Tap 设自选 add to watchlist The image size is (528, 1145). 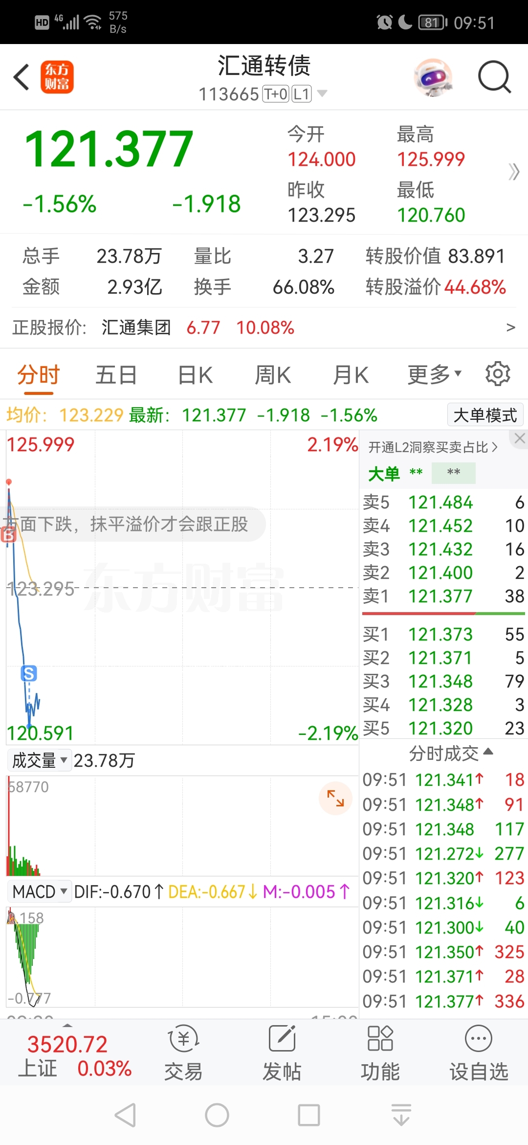click(x=479, y=1053)
